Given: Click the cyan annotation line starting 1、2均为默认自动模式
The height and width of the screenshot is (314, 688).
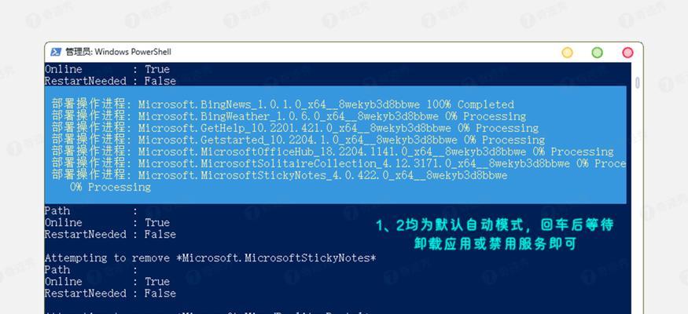Looking at the screenshot, I should pos(495,225).
